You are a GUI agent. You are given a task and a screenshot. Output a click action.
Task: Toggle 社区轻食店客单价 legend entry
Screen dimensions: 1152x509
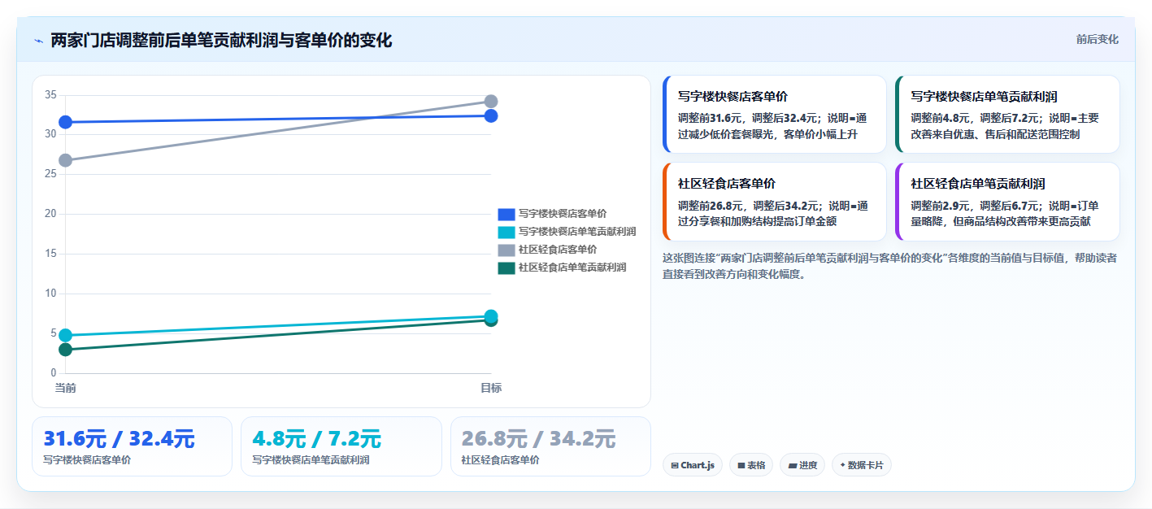(x=547, y=250)
